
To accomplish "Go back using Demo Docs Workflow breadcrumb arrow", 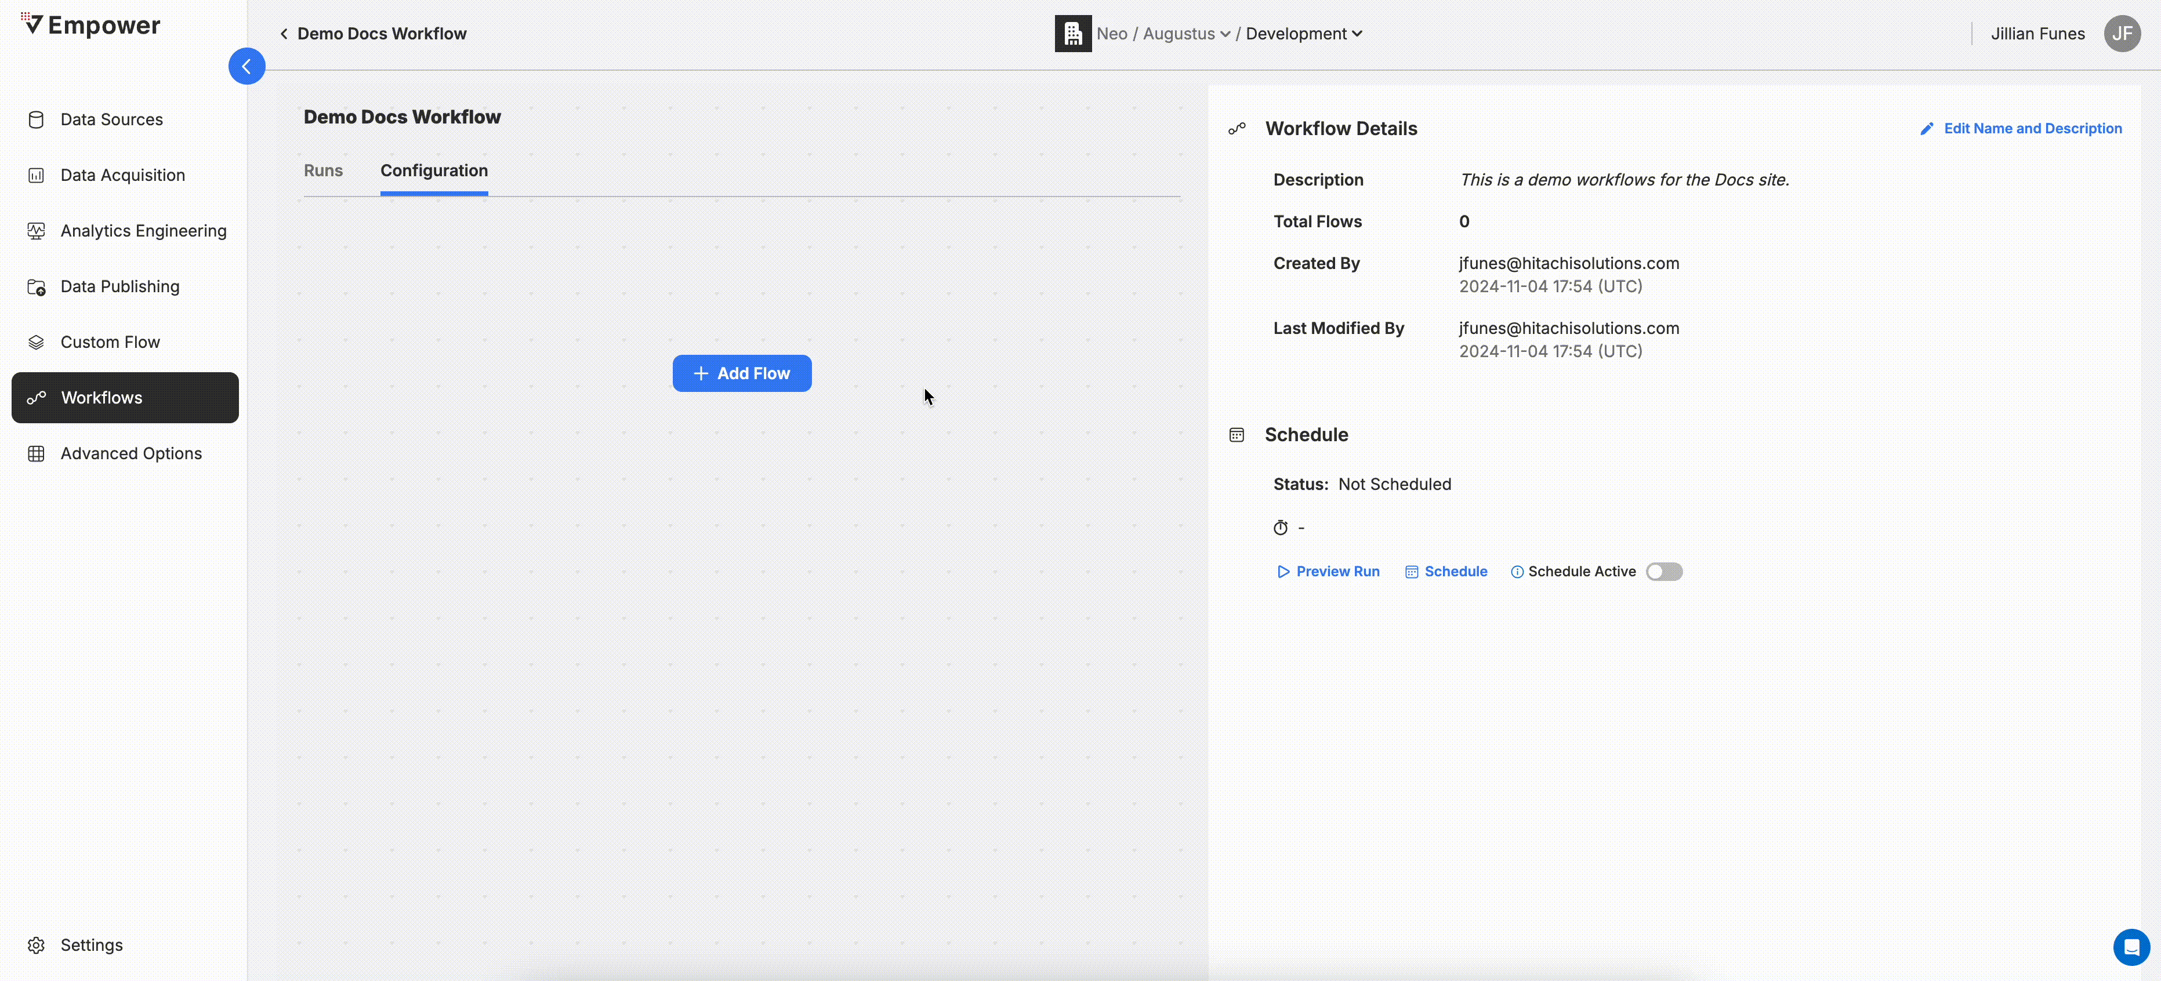I will [284, 34].
